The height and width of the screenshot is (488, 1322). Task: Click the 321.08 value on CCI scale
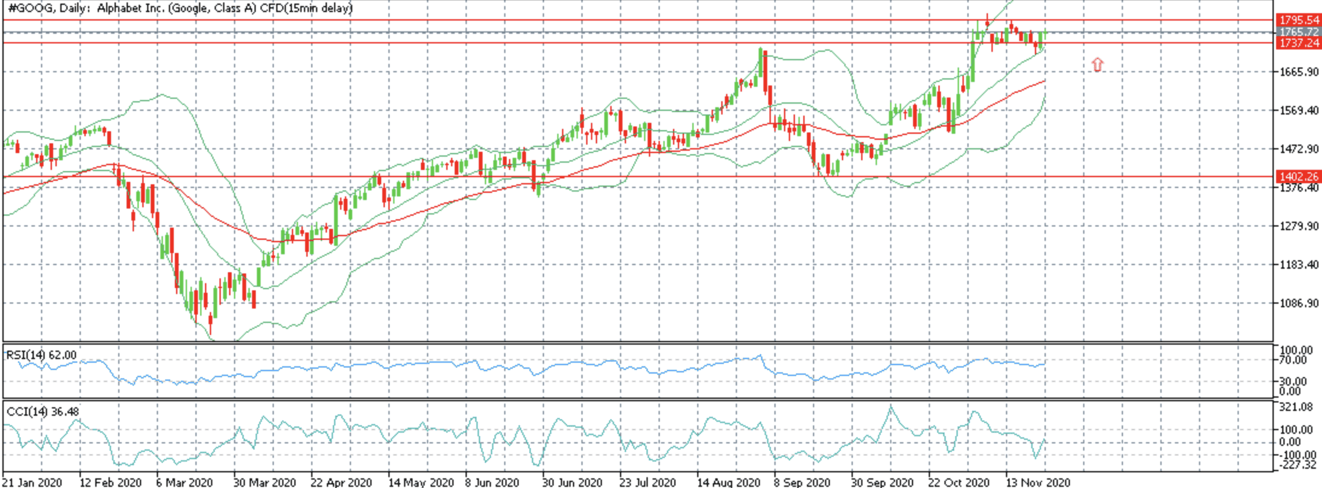click(1296, 407)
